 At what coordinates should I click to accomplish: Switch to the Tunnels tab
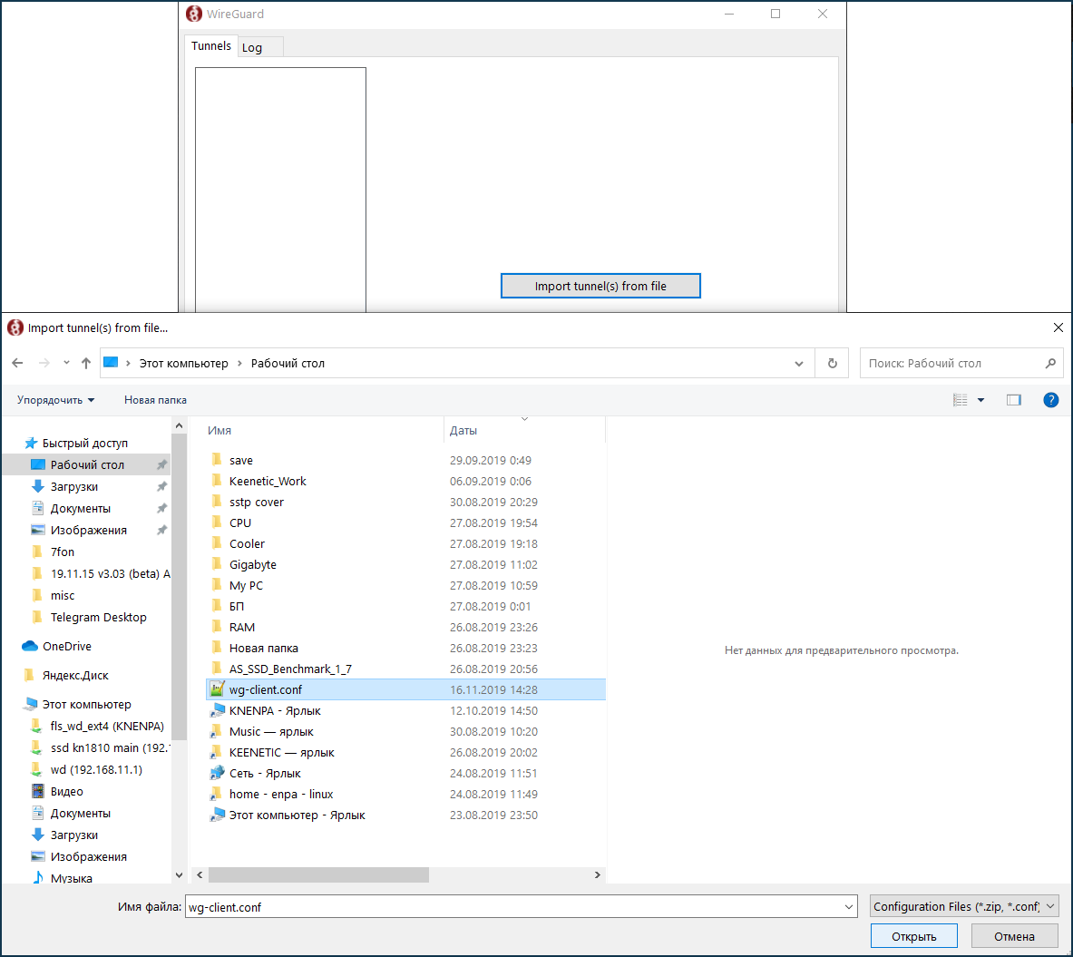tap(210, 45)
